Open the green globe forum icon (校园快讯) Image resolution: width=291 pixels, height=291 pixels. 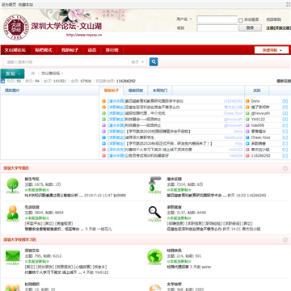(154, 257)
